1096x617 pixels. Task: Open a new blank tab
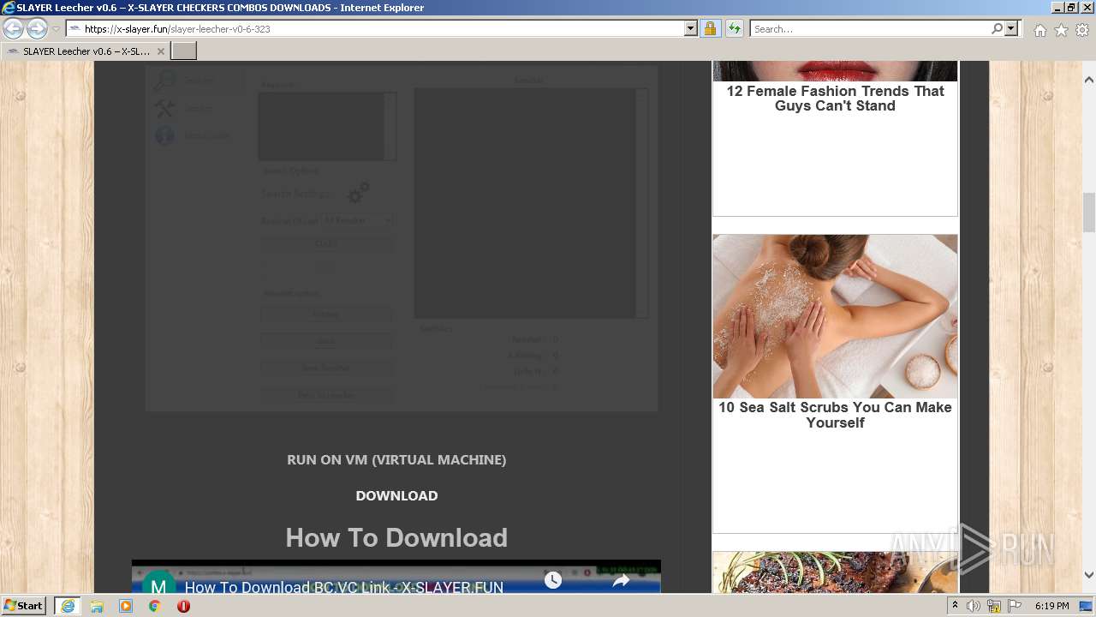pos(184,51)
